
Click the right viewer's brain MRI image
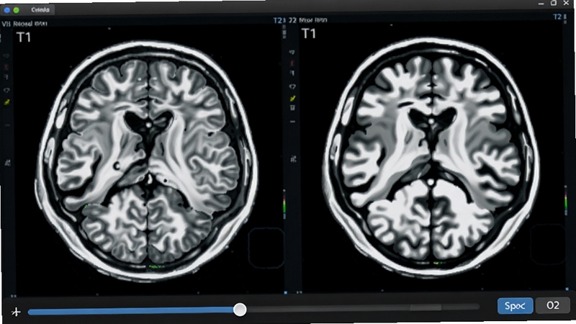(x=431, y=158)
